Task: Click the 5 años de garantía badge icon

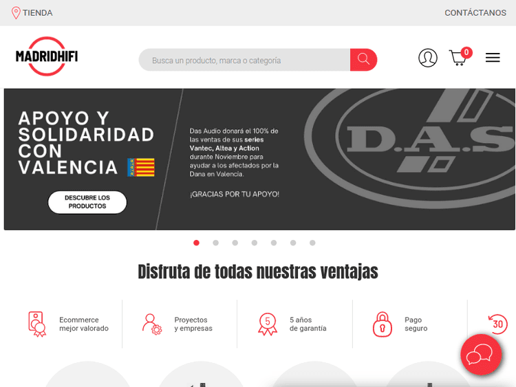Action: (267, 324)
